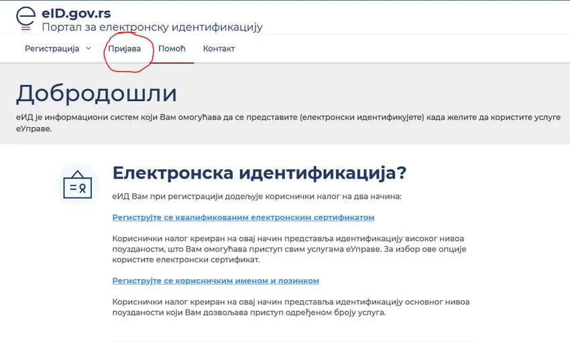
Task: Click the ID card certificate icon
Action: click(x=77, y=184)
